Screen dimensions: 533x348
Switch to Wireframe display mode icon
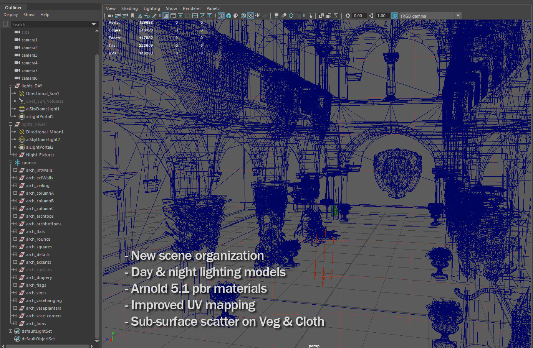point(221,16)
